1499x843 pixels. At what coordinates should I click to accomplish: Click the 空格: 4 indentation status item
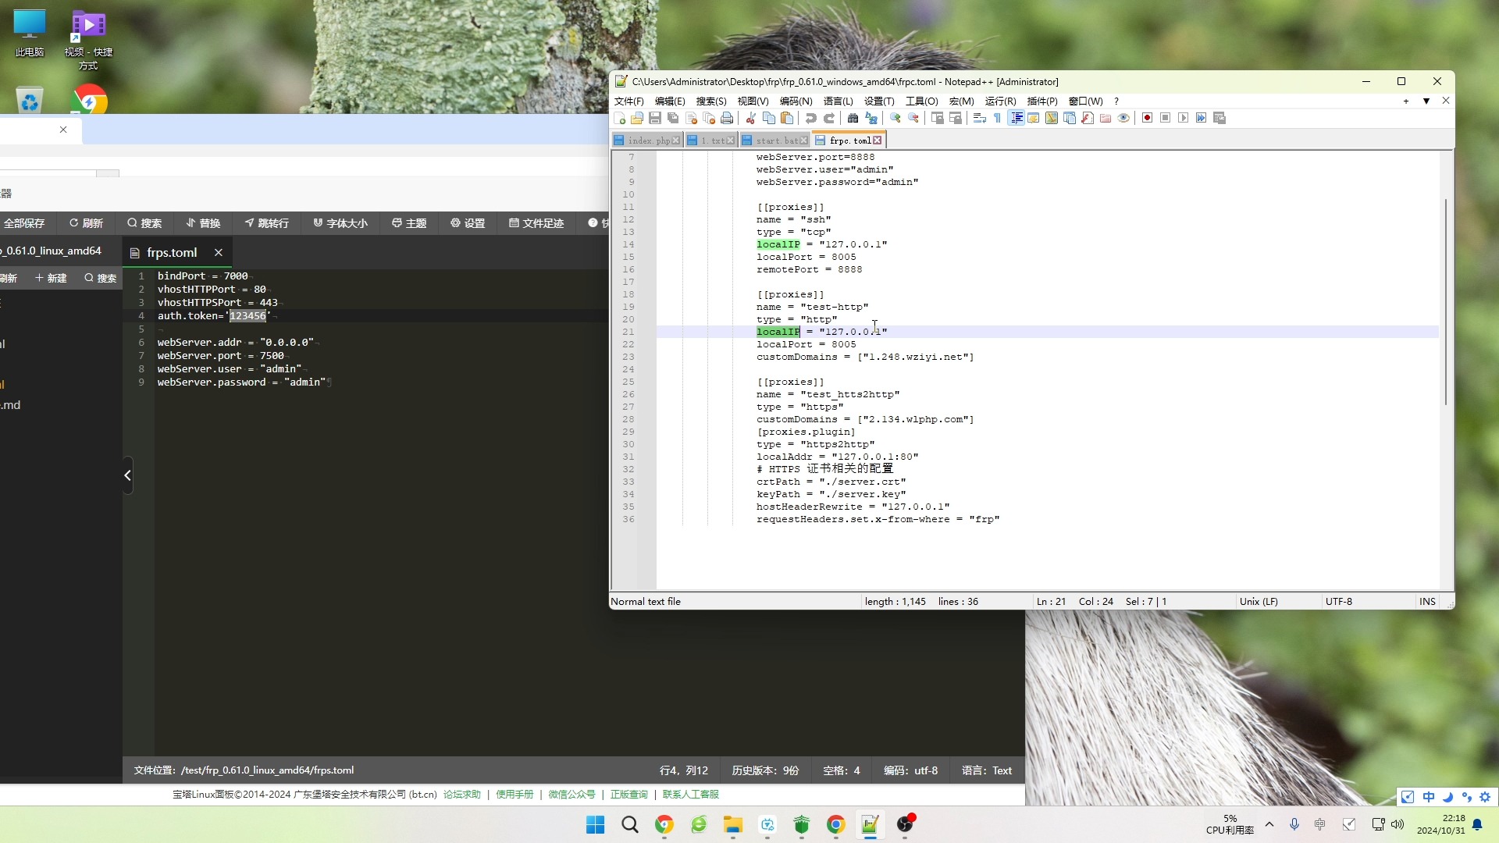tap(842, 770)
